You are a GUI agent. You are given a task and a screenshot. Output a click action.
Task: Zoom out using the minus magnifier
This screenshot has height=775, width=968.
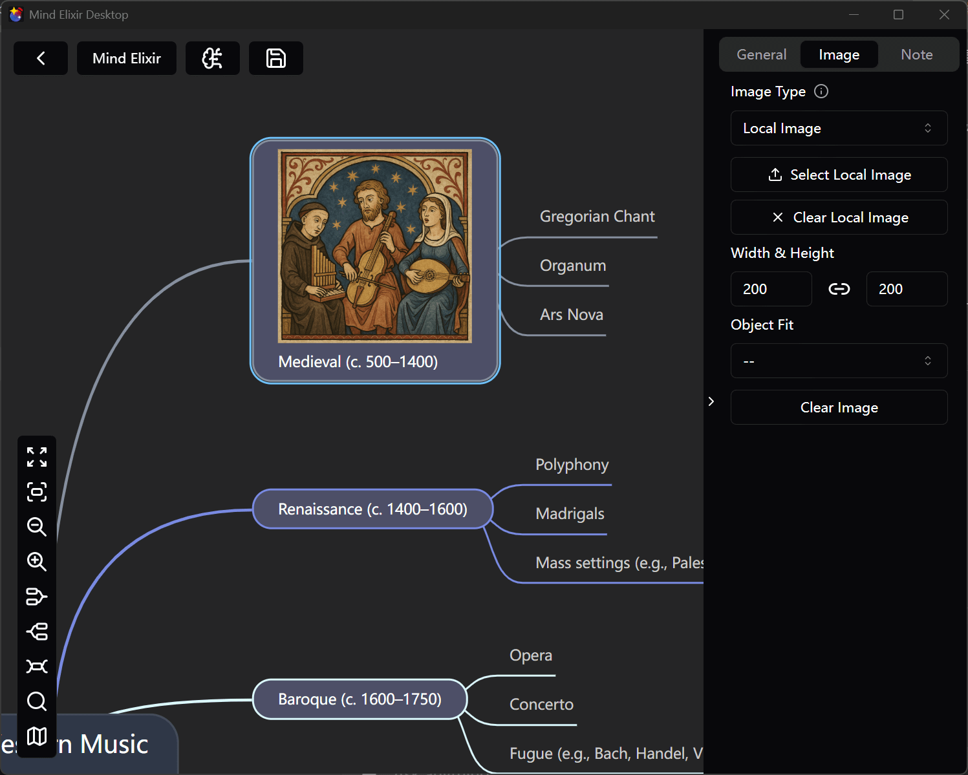pos(37,527)
